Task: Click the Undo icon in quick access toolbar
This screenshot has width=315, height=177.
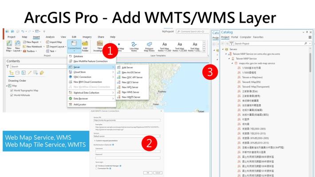Action: coord(23,31)
